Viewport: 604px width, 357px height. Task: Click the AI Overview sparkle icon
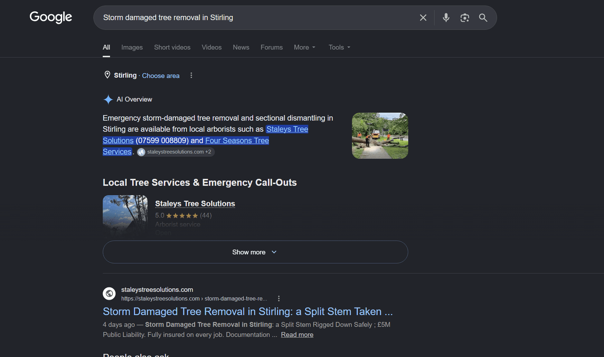pyautogui.click(x=108, y=99)
